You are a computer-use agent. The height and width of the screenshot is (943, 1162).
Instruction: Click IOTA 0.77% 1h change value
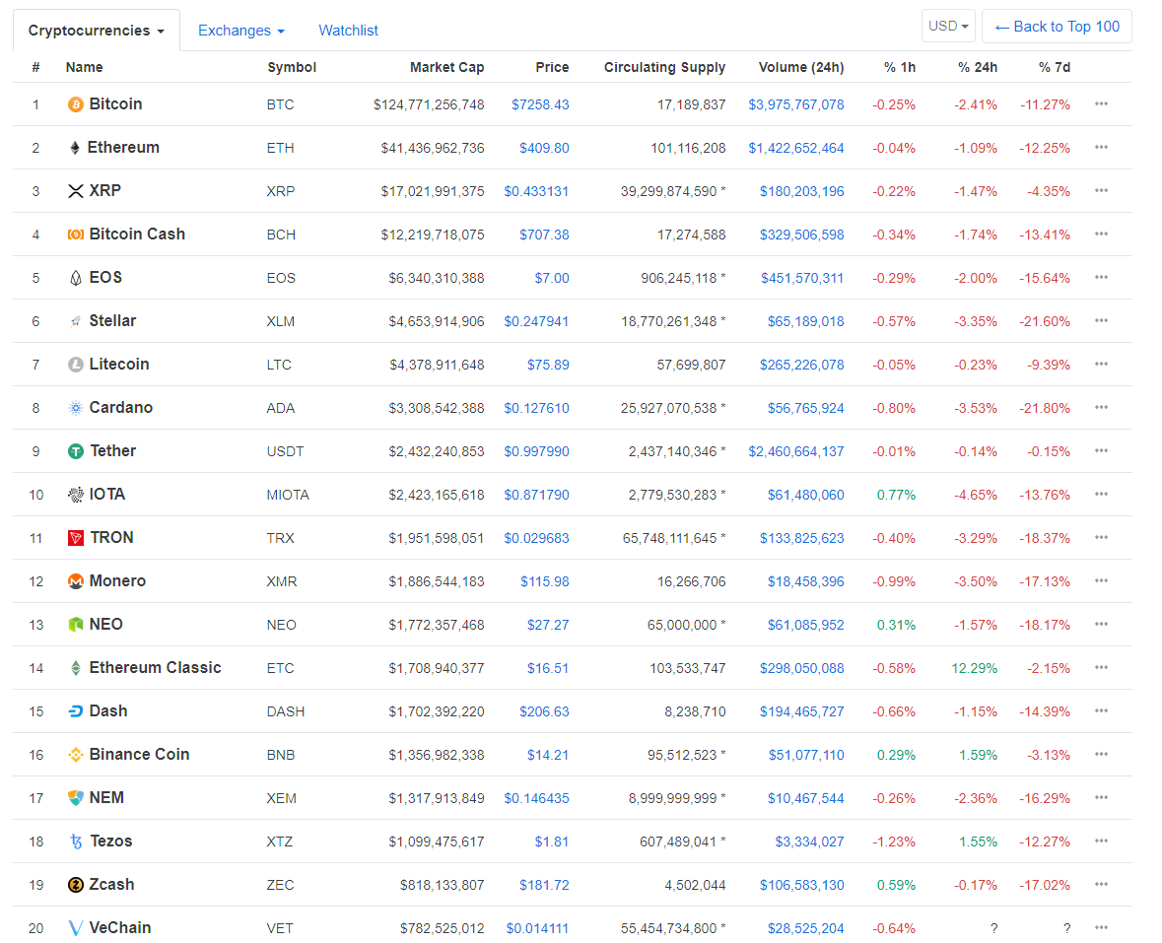pos(896,496)
